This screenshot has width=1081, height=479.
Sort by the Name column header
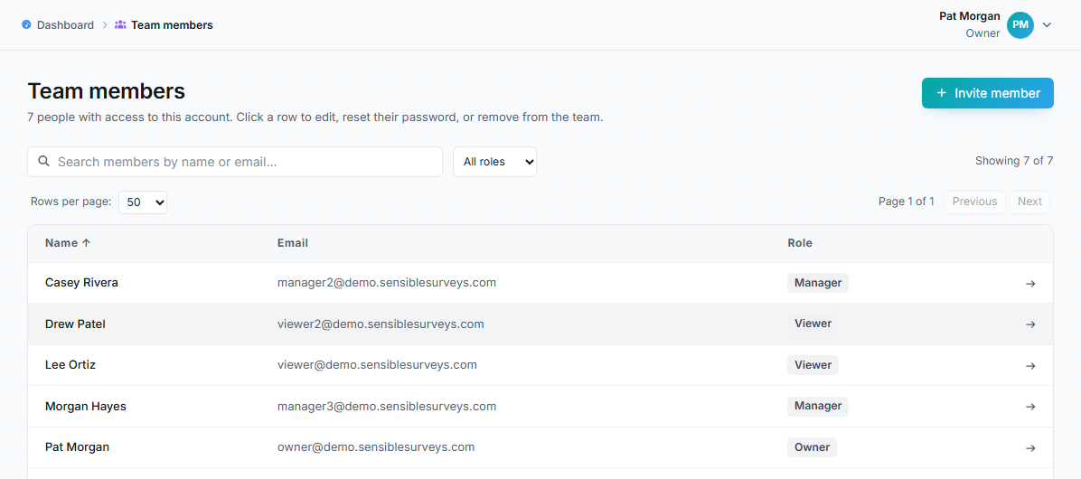68,242
